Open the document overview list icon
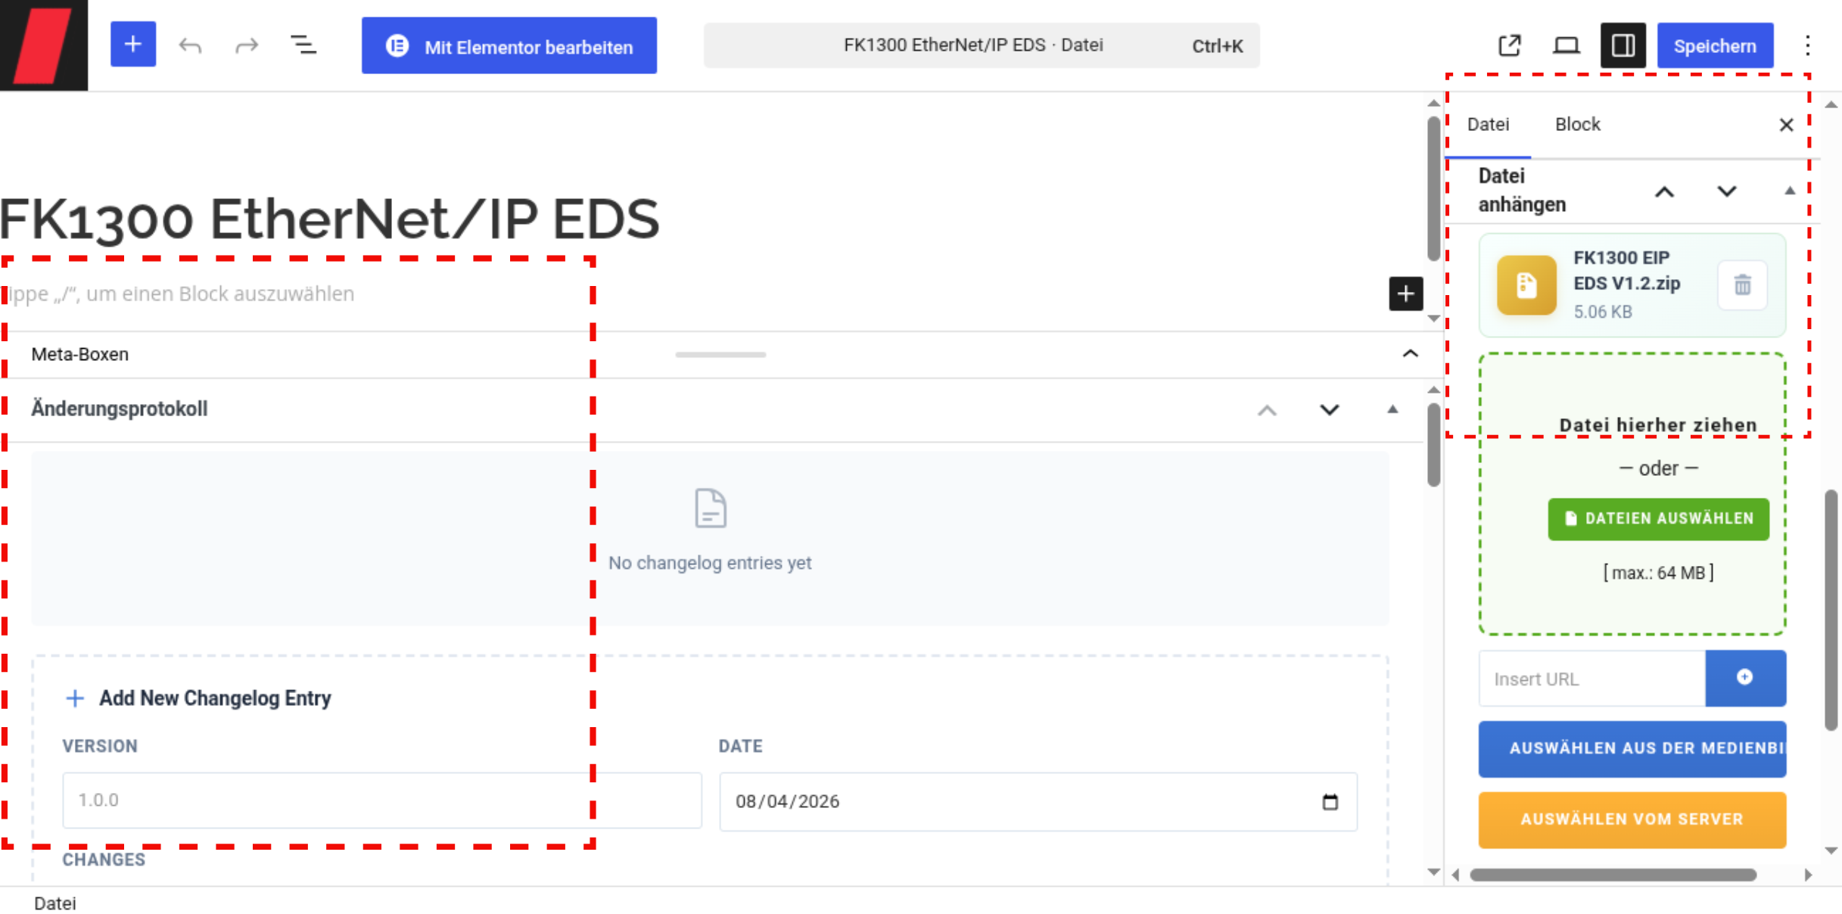Image resolution: width=1842 pixels, height=914 pixels. (x=303, y=45)
